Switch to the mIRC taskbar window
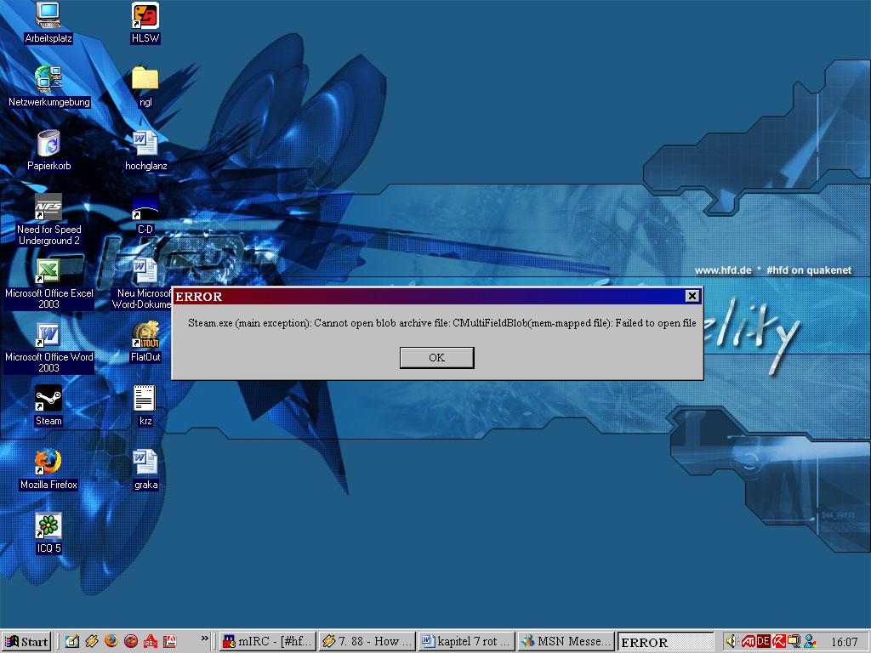Screen dimensions: 871x653 (268, 641)
